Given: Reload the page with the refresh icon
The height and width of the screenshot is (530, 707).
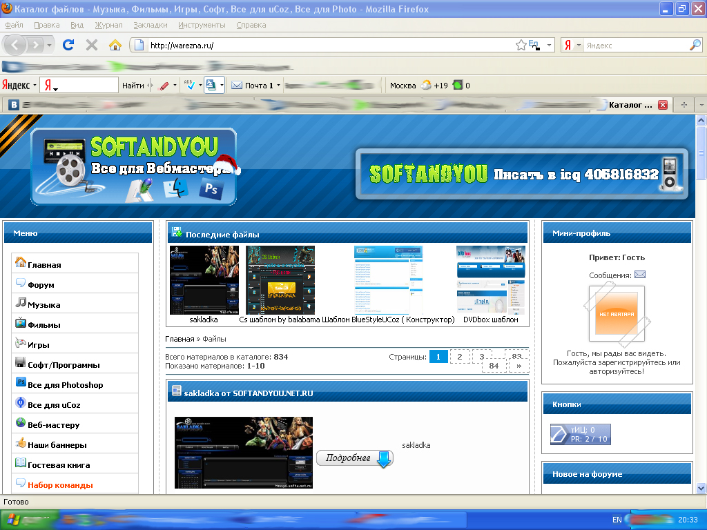Looking at the screenshot, I should (x=68, y=45).
